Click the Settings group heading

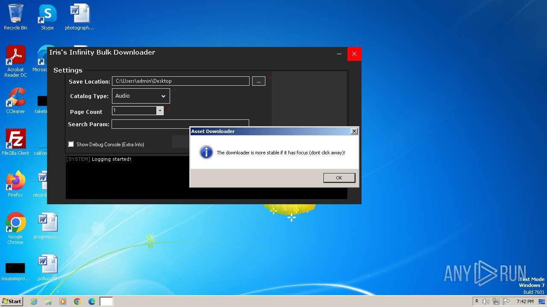(x=68, y=70)
